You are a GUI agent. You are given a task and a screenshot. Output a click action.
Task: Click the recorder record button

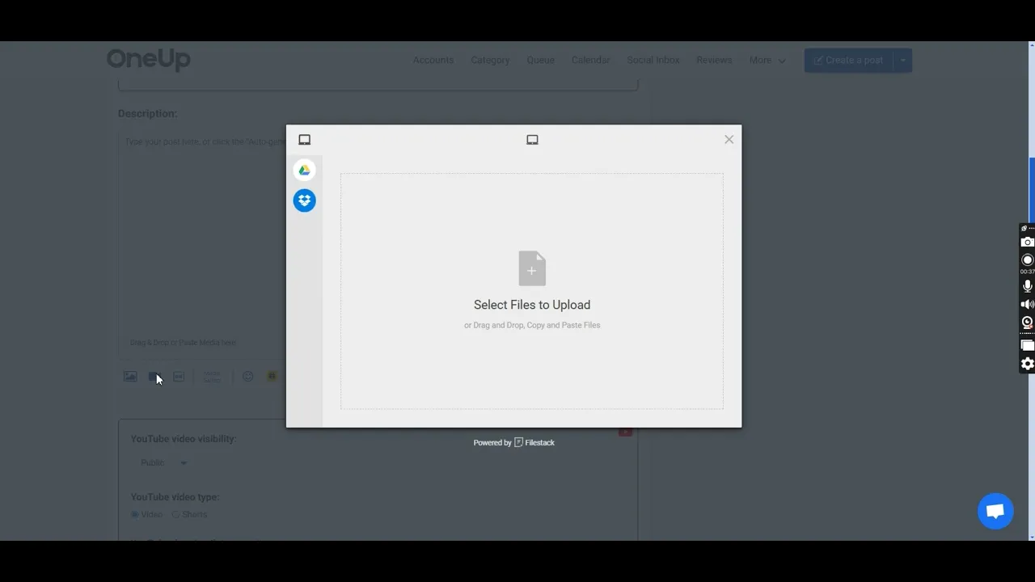[1028, 260]
